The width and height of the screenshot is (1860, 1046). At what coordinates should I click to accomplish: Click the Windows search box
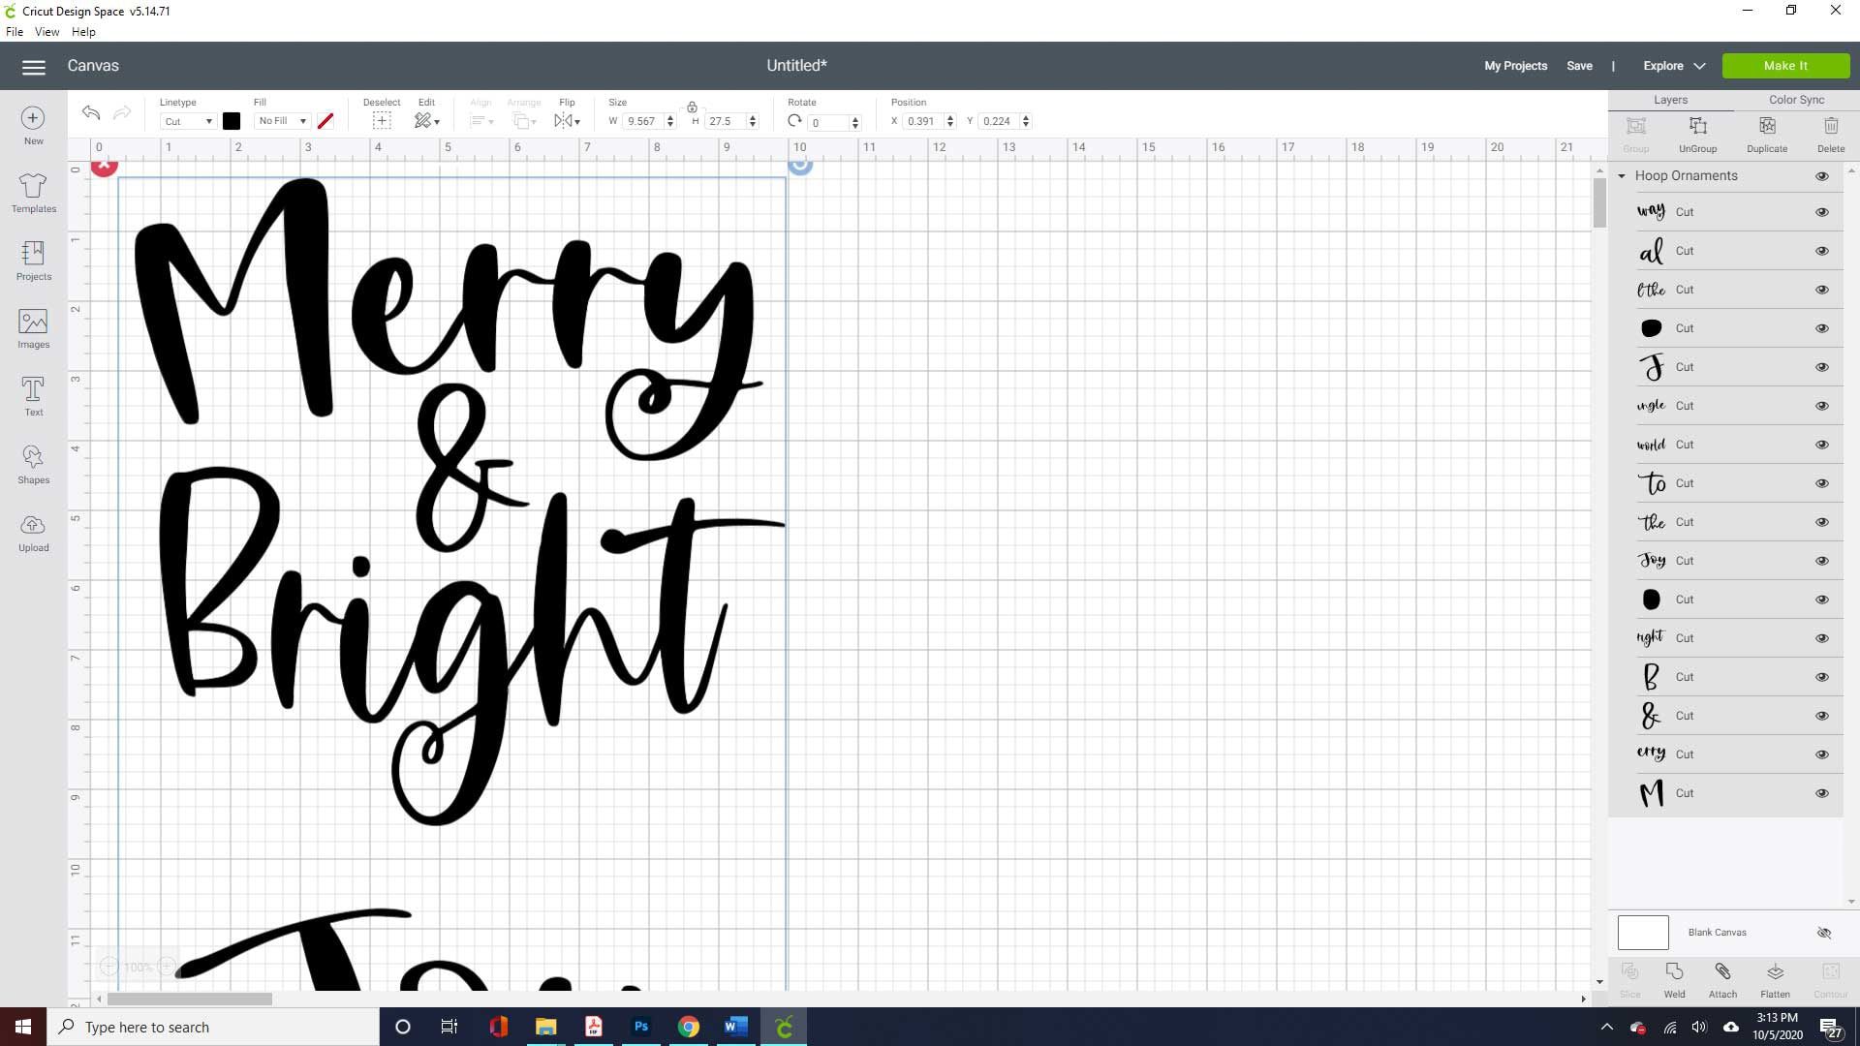tap(213, 1027)
